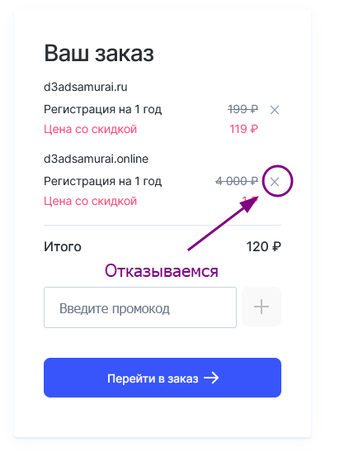Remove d3adsamurai.online using the circled X icon
The image size is (344, 457).
[x=275, y=182]
